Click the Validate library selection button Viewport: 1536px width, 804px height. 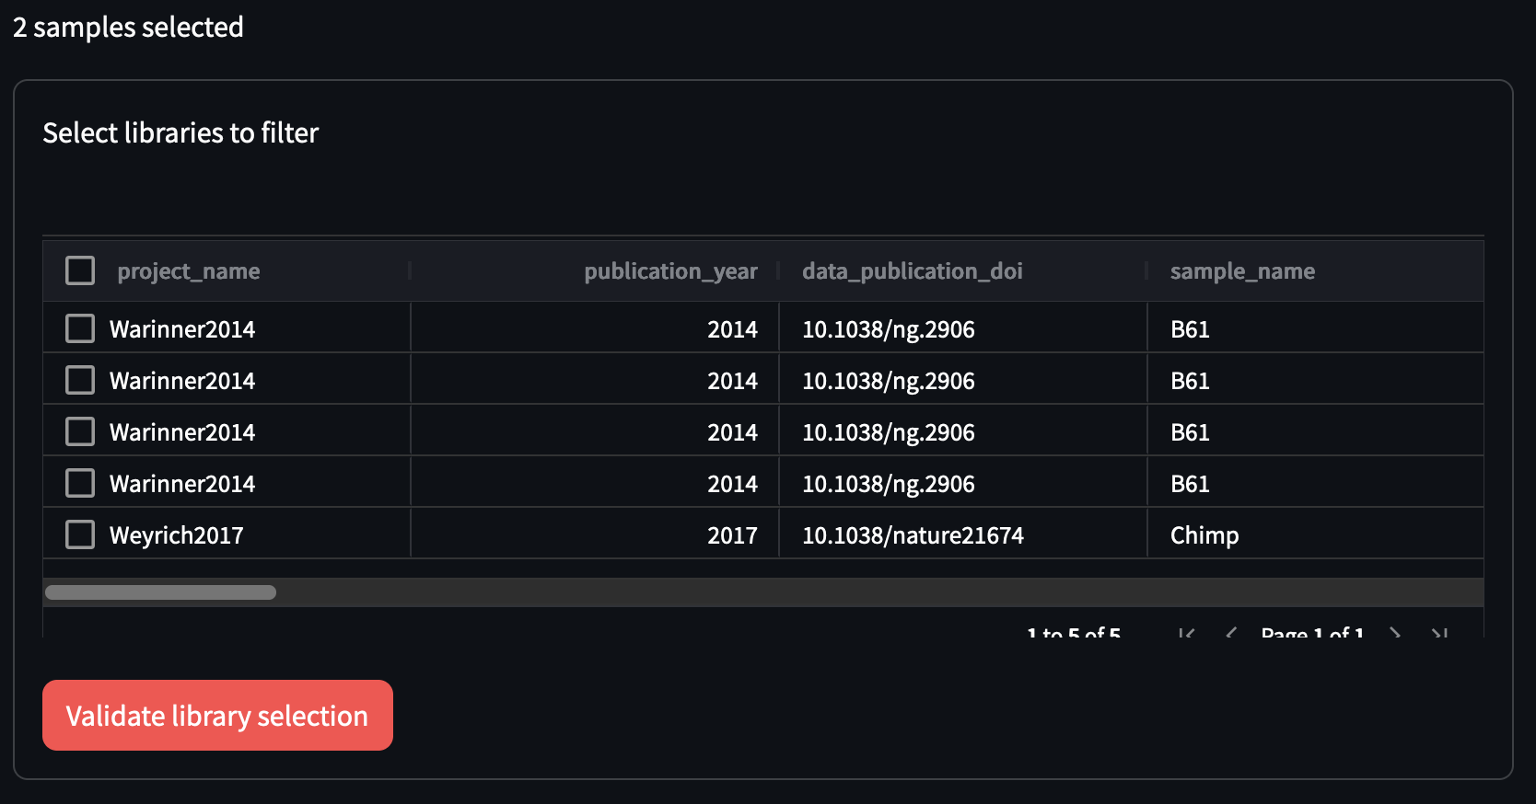tap(217, 715)
